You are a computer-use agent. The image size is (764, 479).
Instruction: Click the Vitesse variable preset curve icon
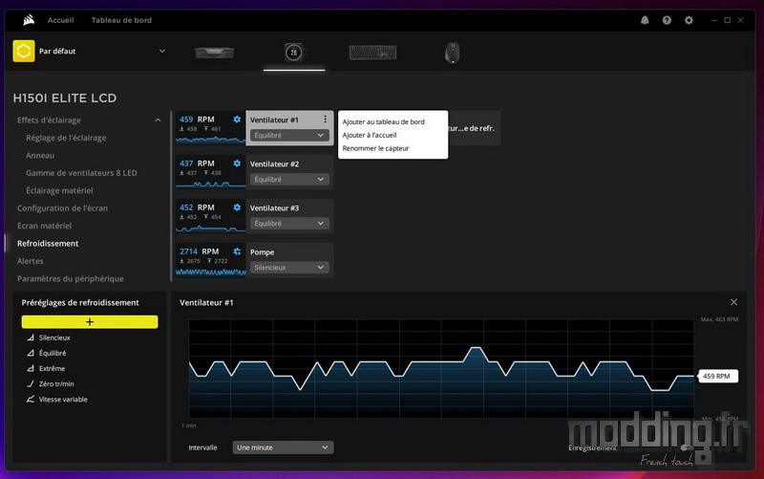[31, 399]
